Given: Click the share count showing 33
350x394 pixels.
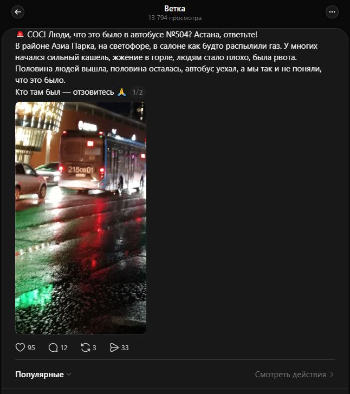Looking at the screenshot, I should click(x=125, y=348).
